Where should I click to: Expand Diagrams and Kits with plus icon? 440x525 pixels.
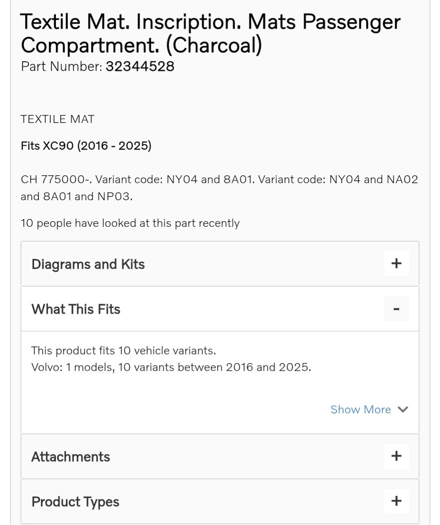tap(396, 263)
